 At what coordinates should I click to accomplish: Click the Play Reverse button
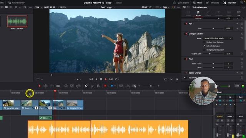click(x=96, y=79)
